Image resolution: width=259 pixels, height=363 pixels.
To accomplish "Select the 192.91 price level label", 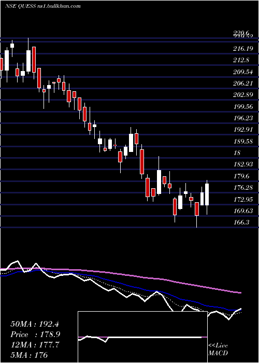I will tap(243, 130).
